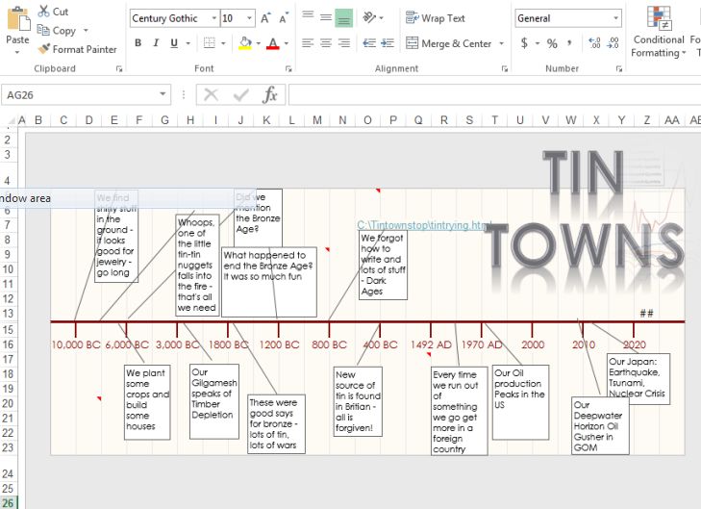701x509 pixels.
Task: Click the Accounting Number Format dollar icon
Action: click(524, 43)
